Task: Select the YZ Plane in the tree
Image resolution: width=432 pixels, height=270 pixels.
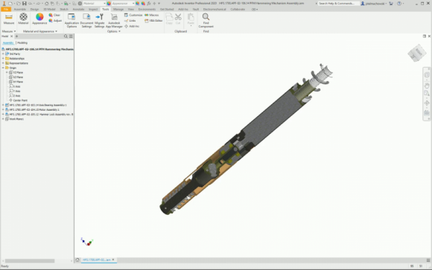Action: point(16,73)
